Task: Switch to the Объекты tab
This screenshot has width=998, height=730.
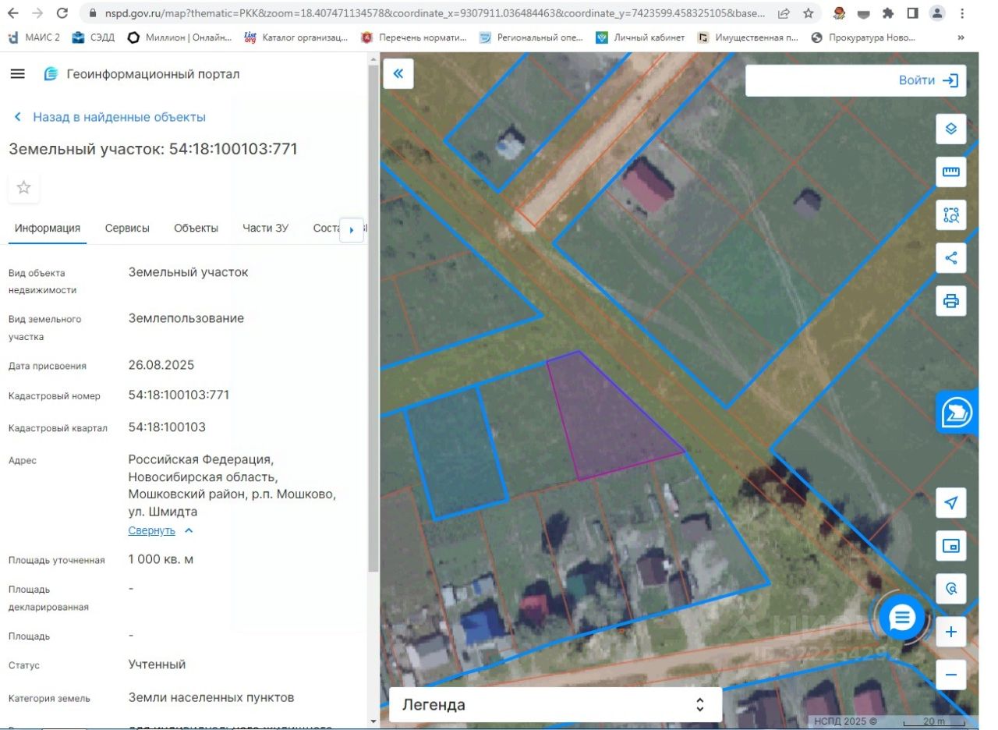Action: coord(196,229)
